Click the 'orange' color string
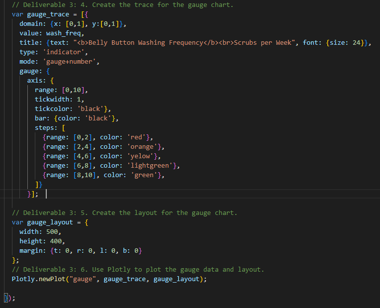Screen dimensions: 380x308 142,147
